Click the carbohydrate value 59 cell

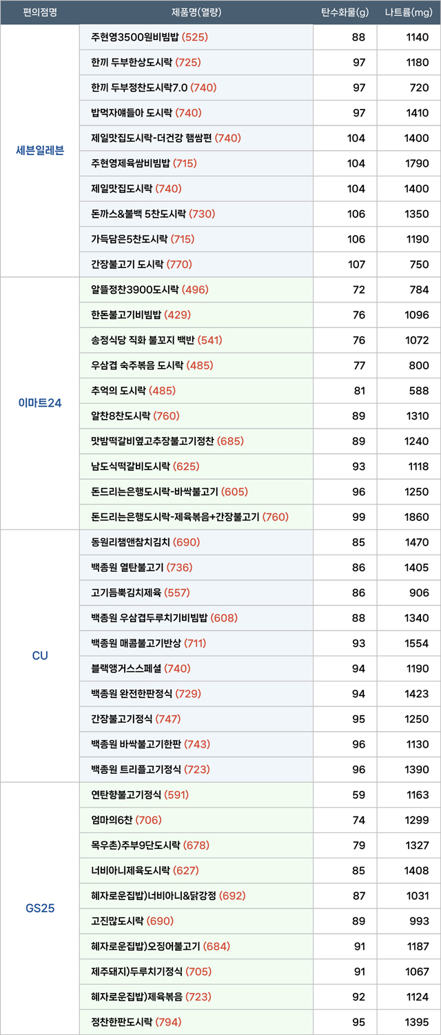358,795
